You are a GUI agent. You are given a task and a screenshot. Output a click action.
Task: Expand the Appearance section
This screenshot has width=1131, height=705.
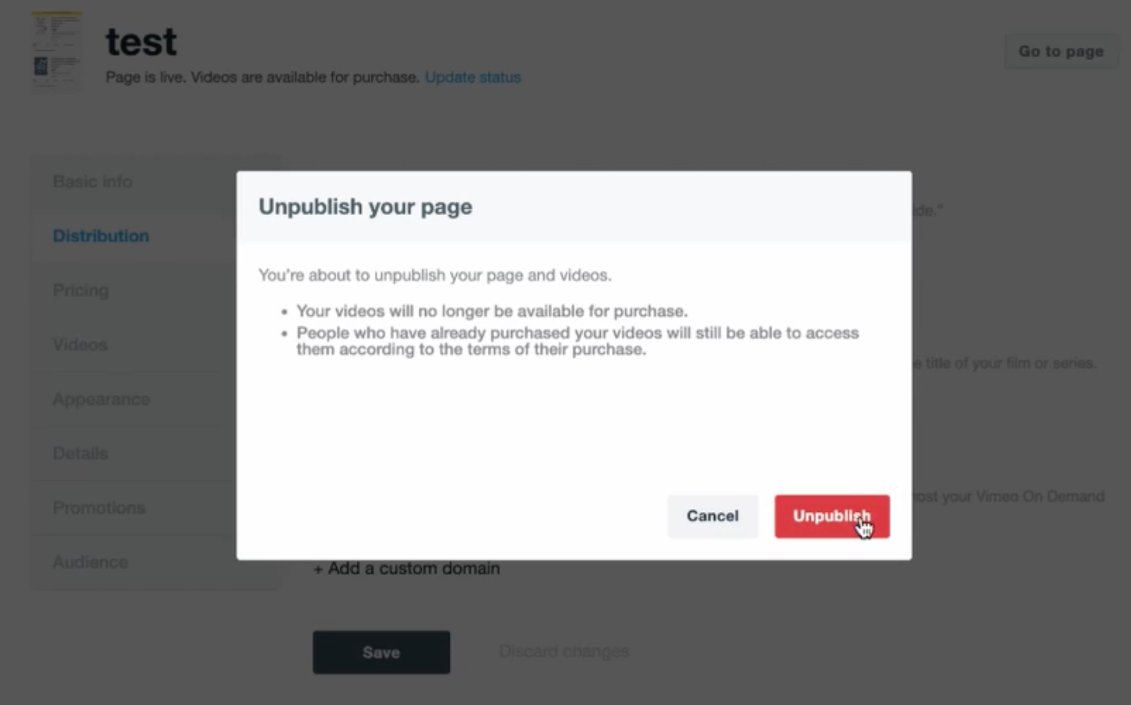pos(101,398)
